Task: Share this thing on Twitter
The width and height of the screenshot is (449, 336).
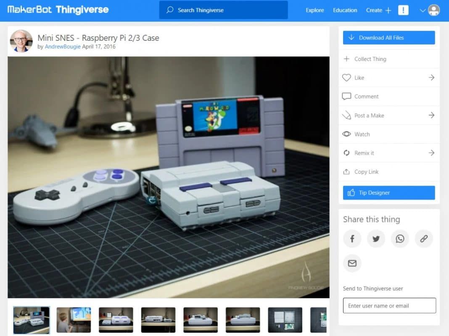Action: pos(376,239)
